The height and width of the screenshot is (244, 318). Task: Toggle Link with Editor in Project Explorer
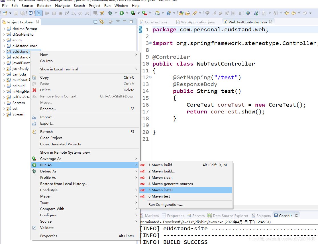102,22
